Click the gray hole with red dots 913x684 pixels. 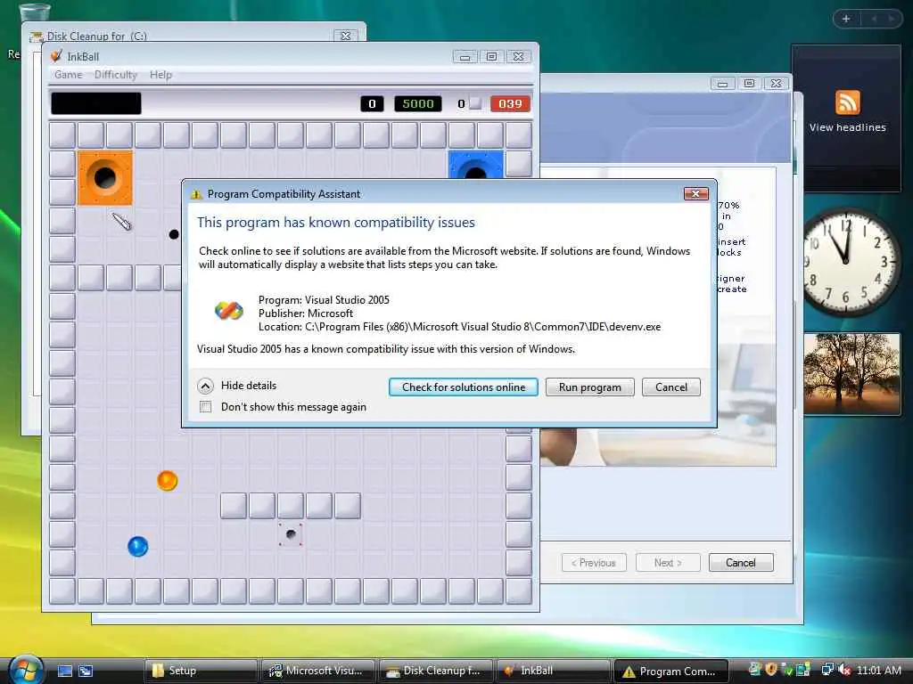click(290, 534)
